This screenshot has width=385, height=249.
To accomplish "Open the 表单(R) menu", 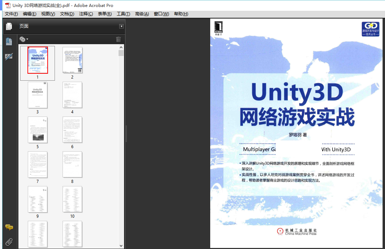I will [x=105, y=14].
